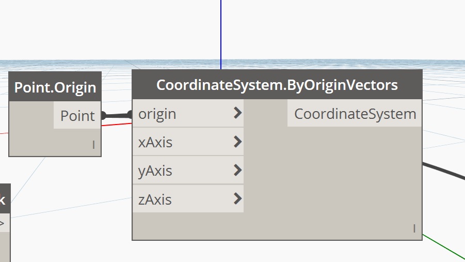Click the output wire leaving the CoordinateSystem node
Viewport: 465px width, 262px height.
tap(444, 171)
